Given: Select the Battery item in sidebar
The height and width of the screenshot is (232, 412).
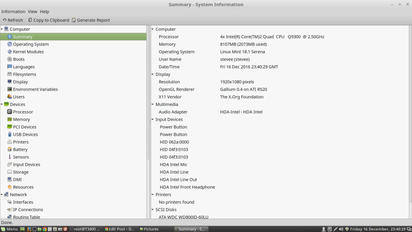Looking at the screenshot, I should pyautogui.click(x=20, y=149).
